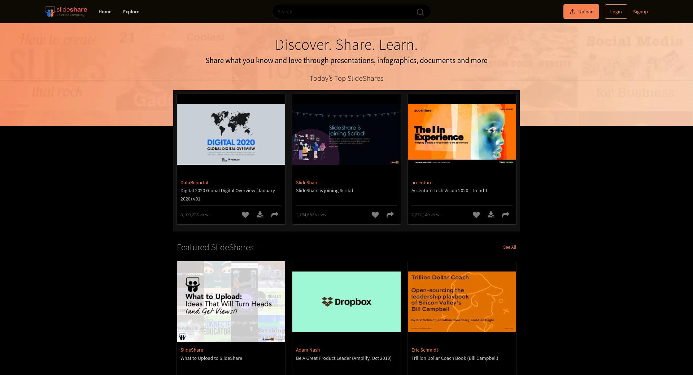Focus the Search input field

tap(351, 12)
